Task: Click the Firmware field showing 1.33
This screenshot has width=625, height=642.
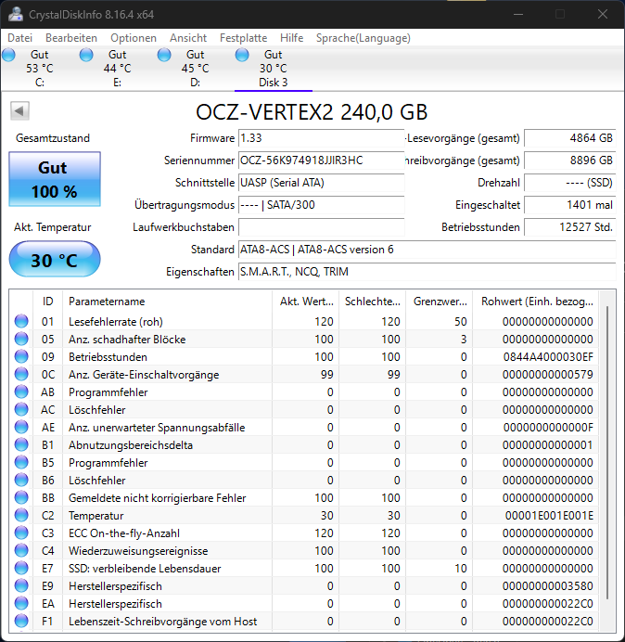Action: pyautogui.click(x=321, y=138)
